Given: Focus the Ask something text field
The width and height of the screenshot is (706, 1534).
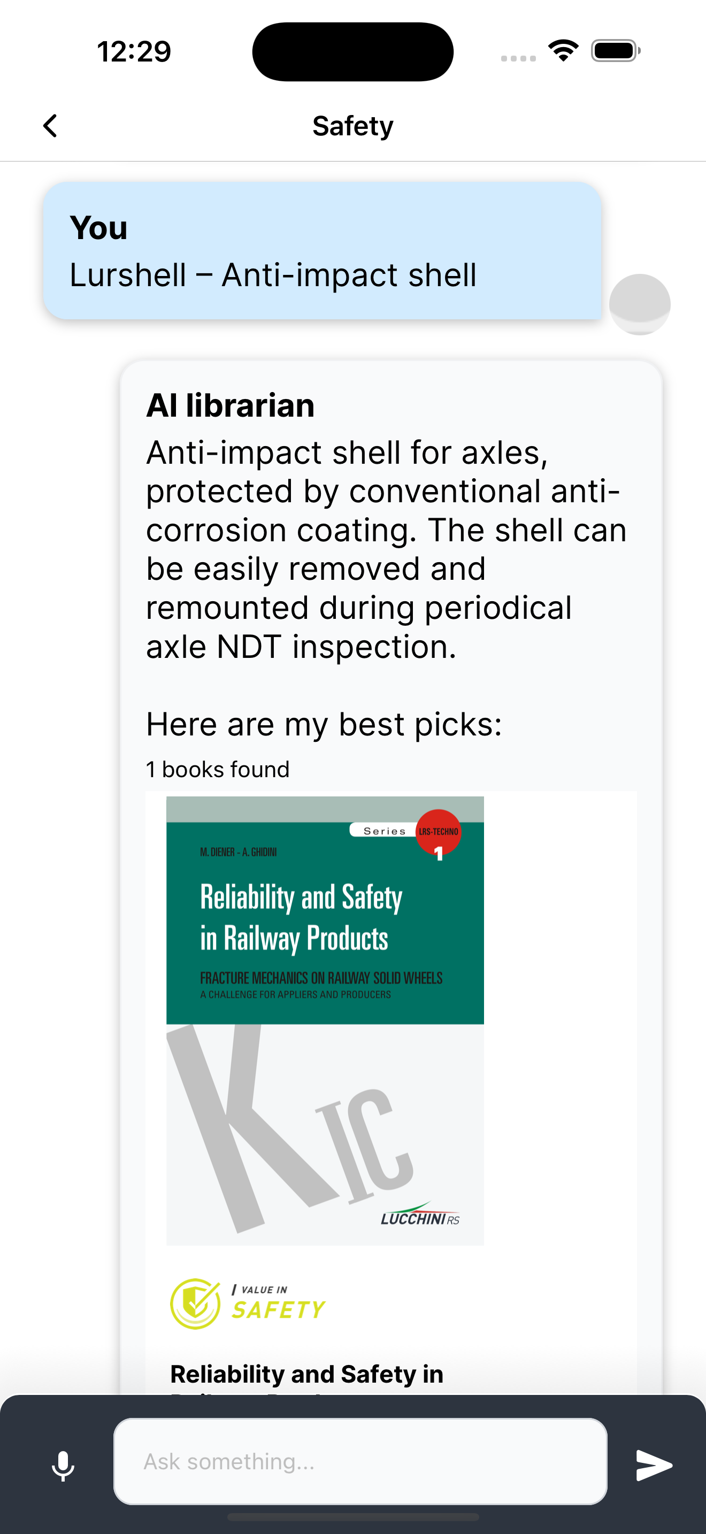Looking at the screenshot, I should click(x=360, y=1461).
